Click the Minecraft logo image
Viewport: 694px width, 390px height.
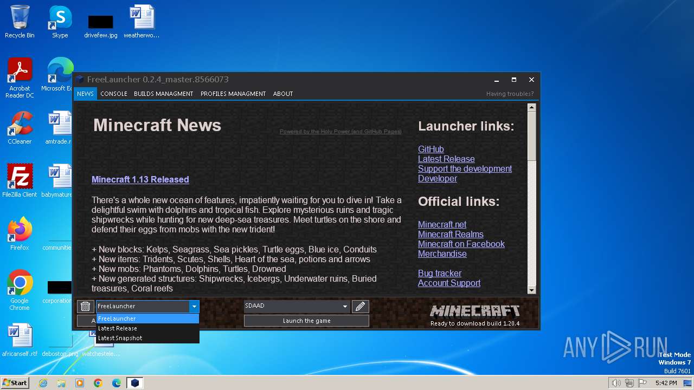coord(475,311)
